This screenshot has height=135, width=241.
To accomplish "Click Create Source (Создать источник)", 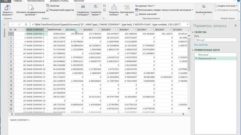I will [x=226, y=6].
